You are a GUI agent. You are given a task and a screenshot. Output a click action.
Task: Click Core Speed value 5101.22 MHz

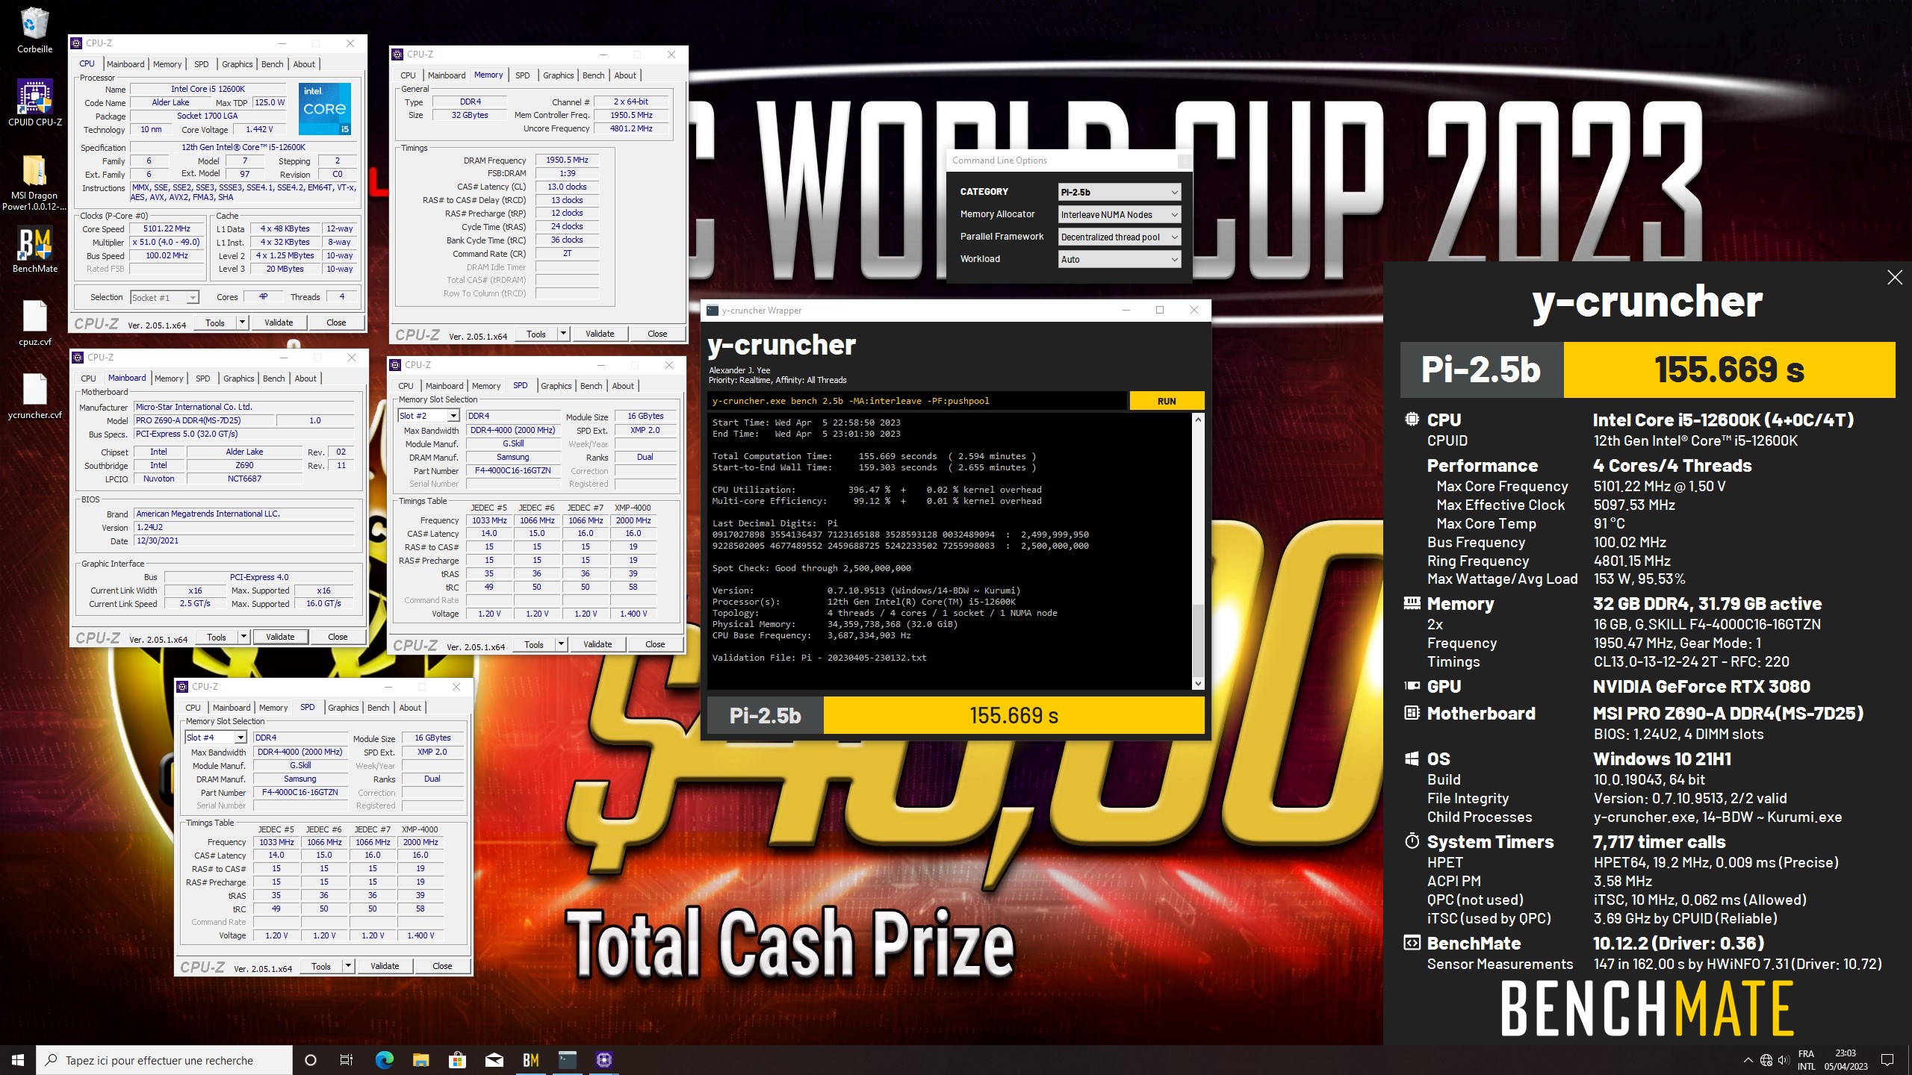pyautogui.click(x=167, y=229)
